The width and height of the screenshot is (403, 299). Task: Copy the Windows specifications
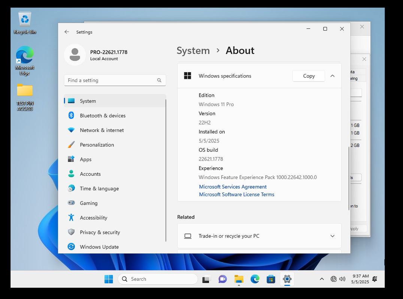(x=309, y=76)
